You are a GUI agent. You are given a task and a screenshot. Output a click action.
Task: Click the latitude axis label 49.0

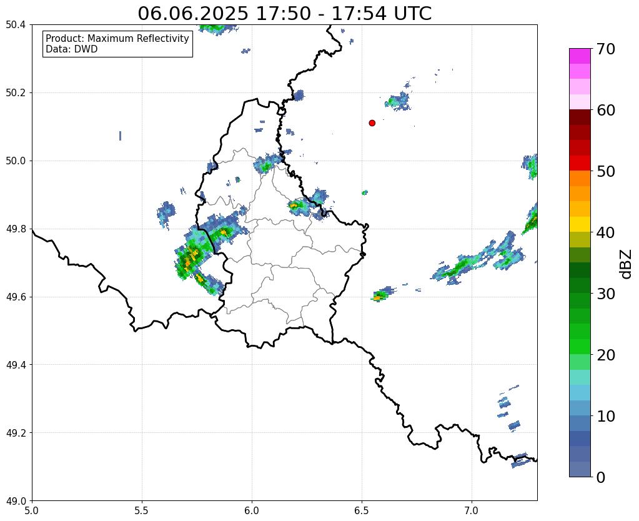pos(16,500)
